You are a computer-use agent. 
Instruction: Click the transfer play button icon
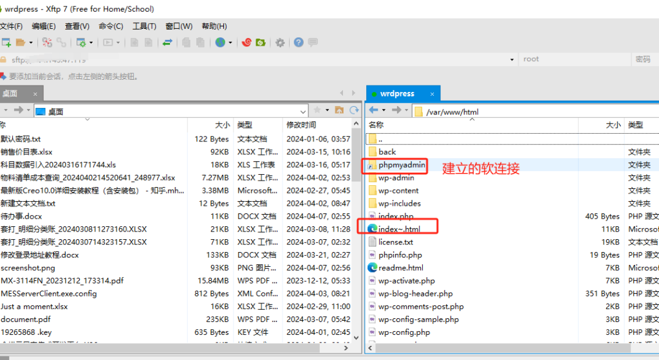(108, 42)
